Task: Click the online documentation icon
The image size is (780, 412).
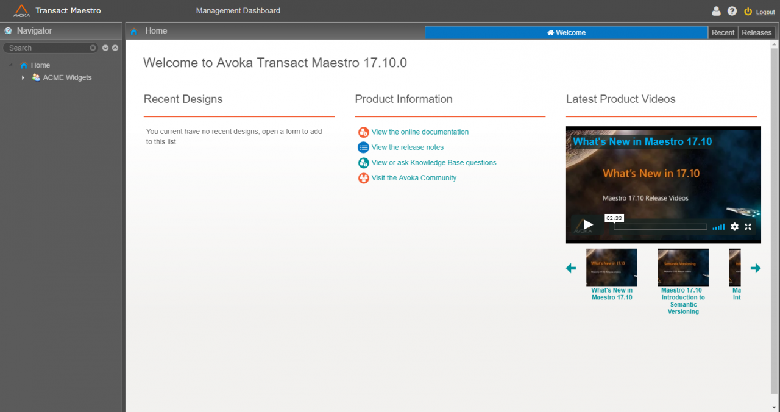Action: [x=363, y=132]
